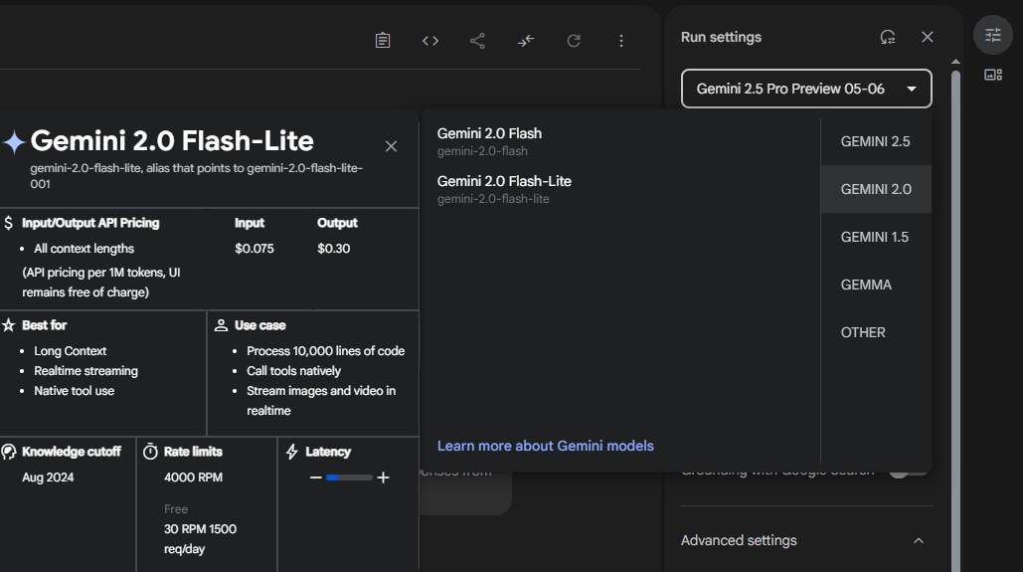Open the three-dot more options menu

click(621, 41)
